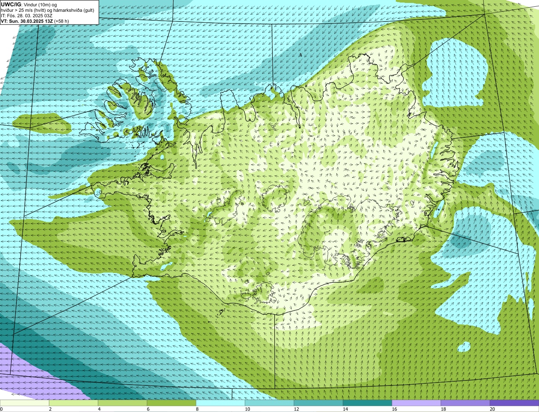Select the 14–16 m/s dark teal legend swatch
The image size is (539, 412).
tap(367, 403)
